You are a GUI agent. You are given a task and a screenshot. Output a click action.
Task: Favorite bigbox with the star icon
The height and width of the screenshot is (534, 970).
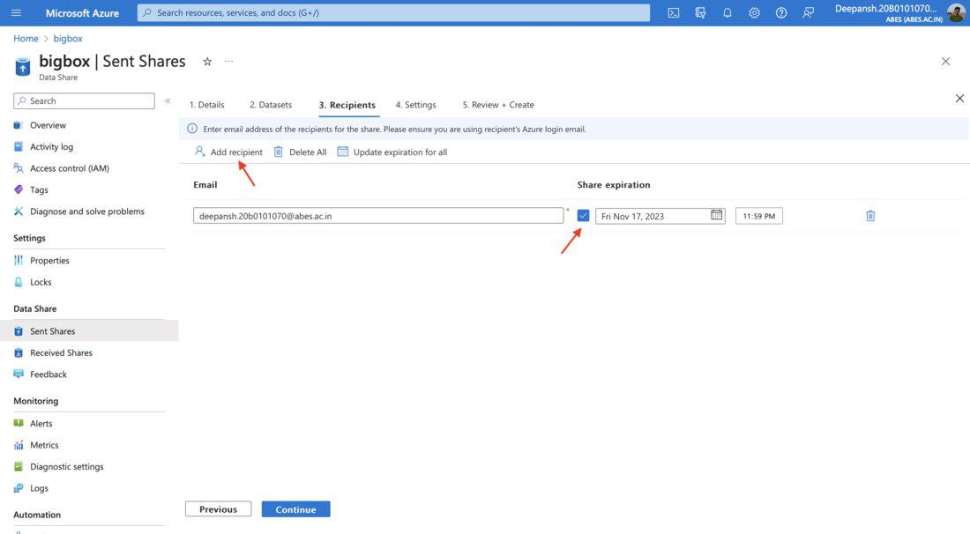(x=207, y=61)
